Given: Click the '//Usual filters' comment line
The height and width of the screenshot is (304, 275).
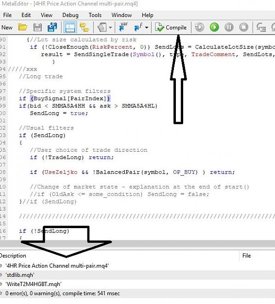Looking at the screenshot, I should (46, 128).
